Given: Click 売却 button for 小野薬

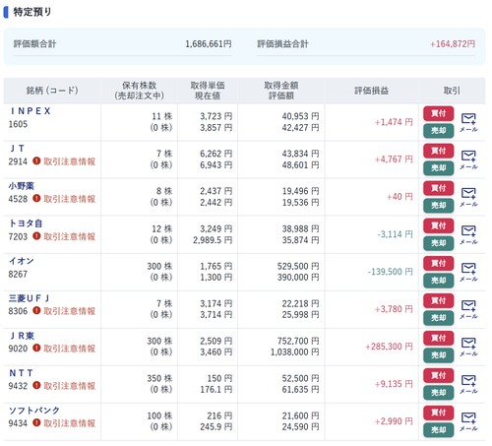Looking at the screenshot, I should (438, 206).
